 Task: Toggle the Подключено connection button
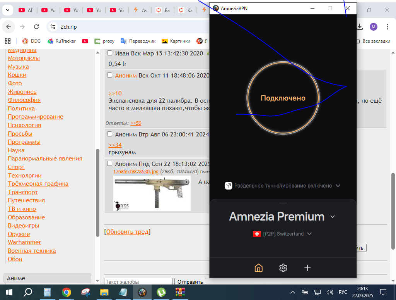[x=283, y=98]
